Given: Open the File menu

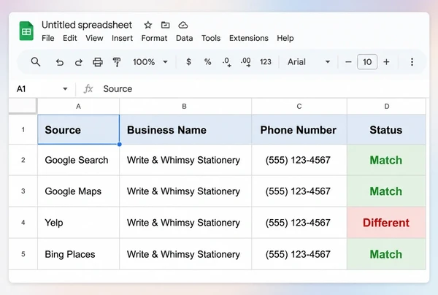Looking at the screenshot, I should pyautogui.click(x=47, y=38).
